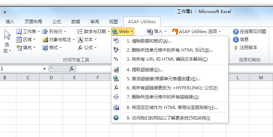The image size is (273, 137).
Task: Click the 文本 text letter A icon
Action: (x=80, y=40)
